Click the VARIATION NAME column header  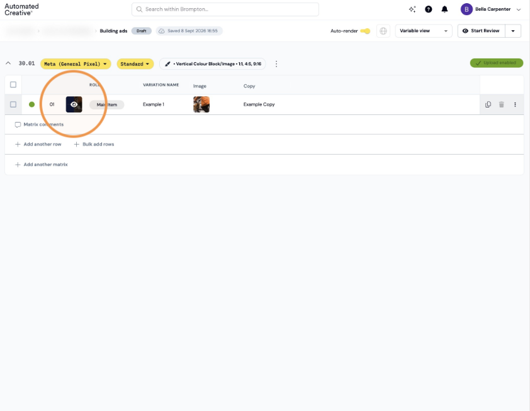161,85
